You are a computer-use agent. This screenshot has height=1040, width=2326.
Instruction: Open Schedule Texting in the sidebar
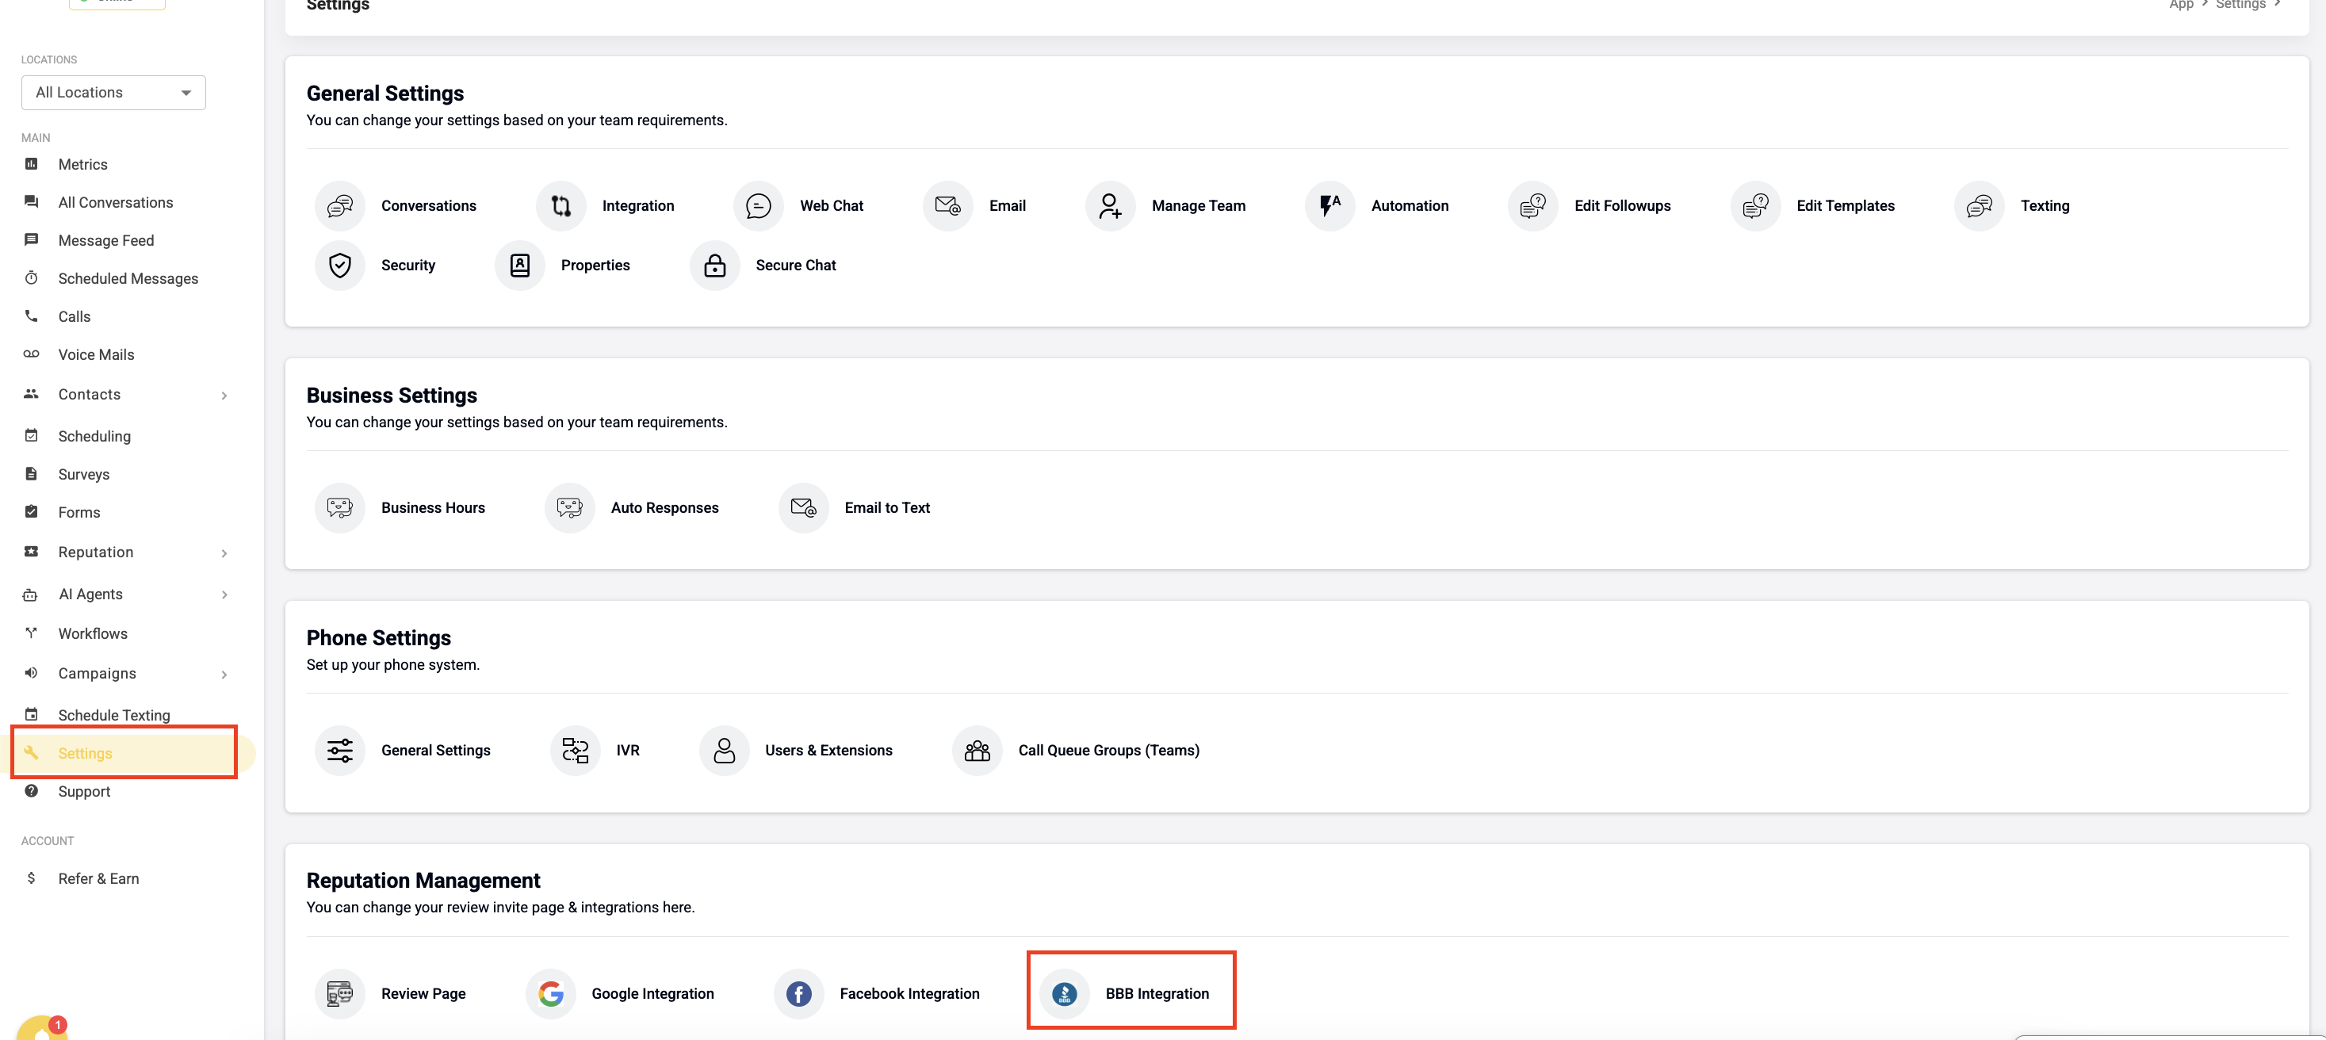pos(114,715)
